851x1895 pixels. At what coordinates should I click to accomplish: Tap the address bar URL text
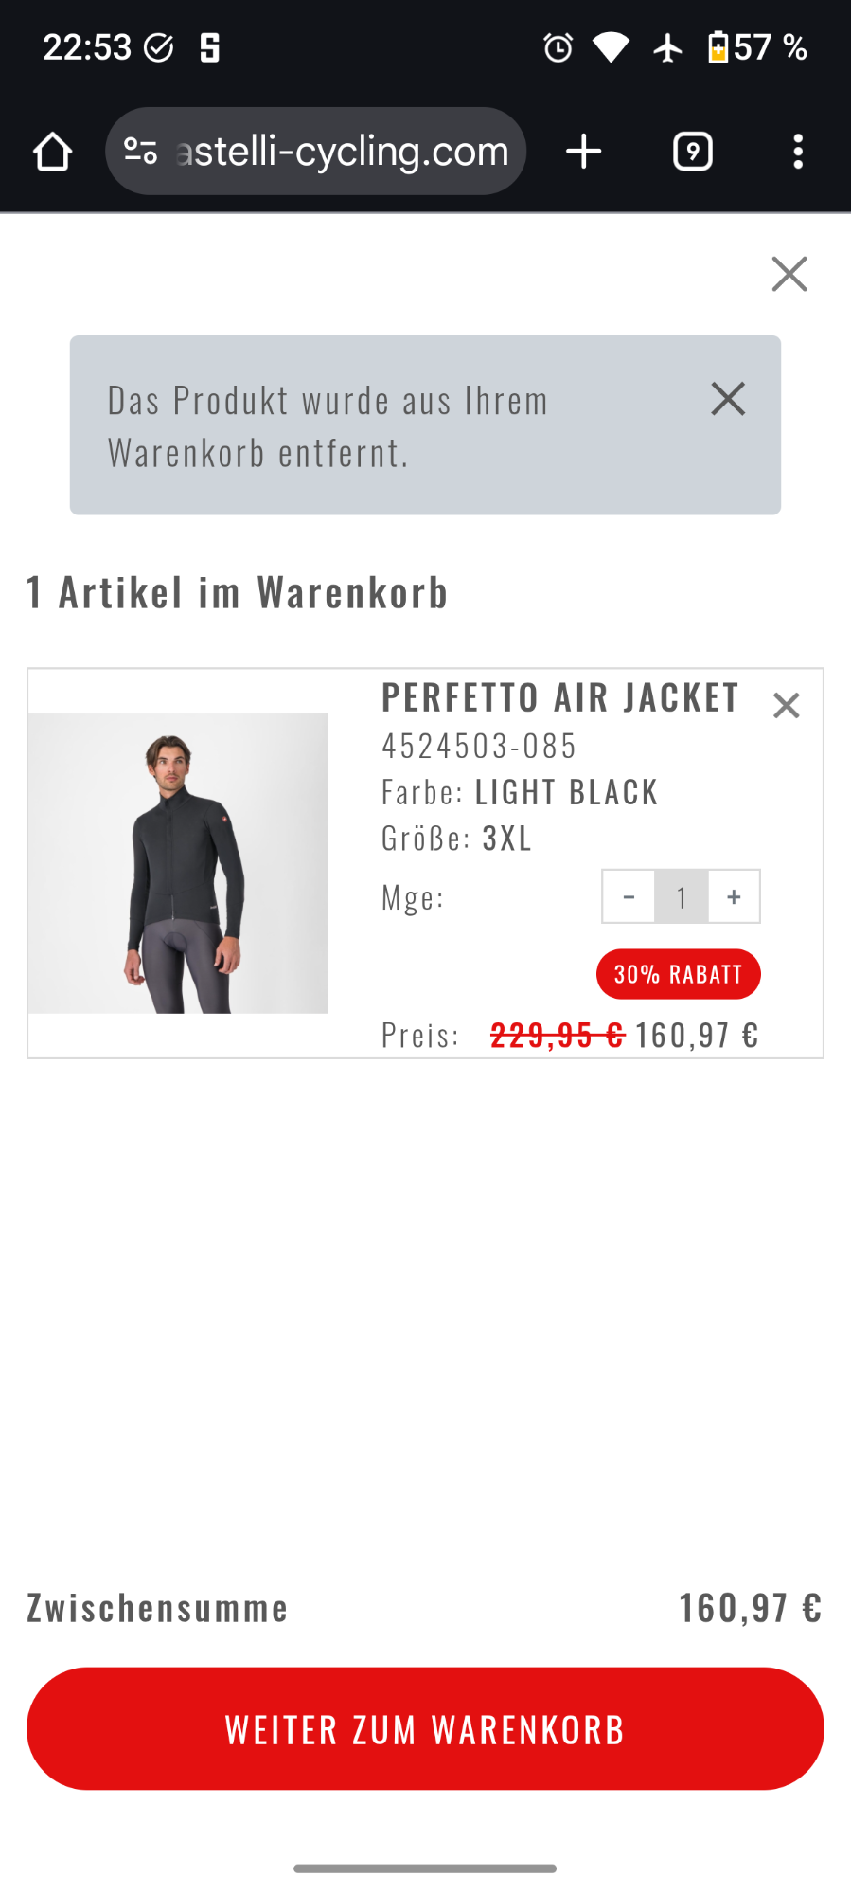[343, 152]
